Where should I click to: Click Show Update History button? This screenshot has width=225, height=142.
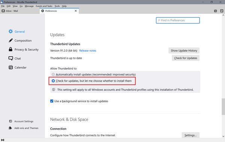click(184, 51)
